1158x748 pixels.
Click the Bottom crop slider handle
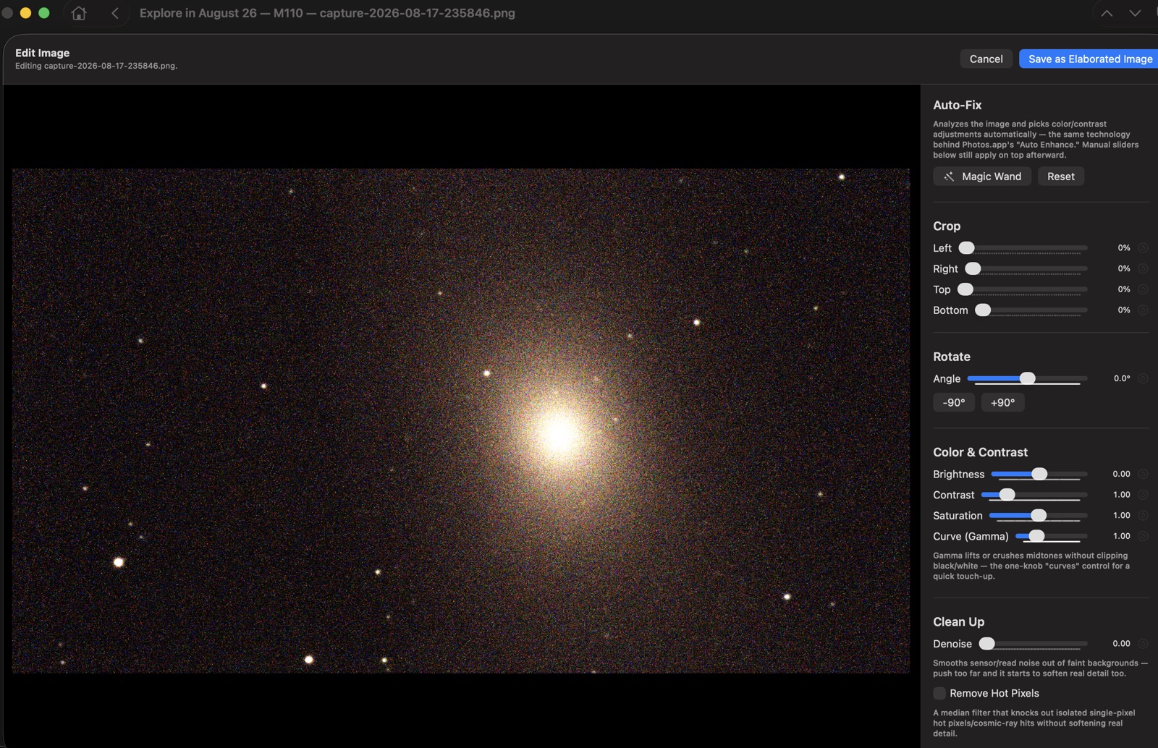pos(983,310)
